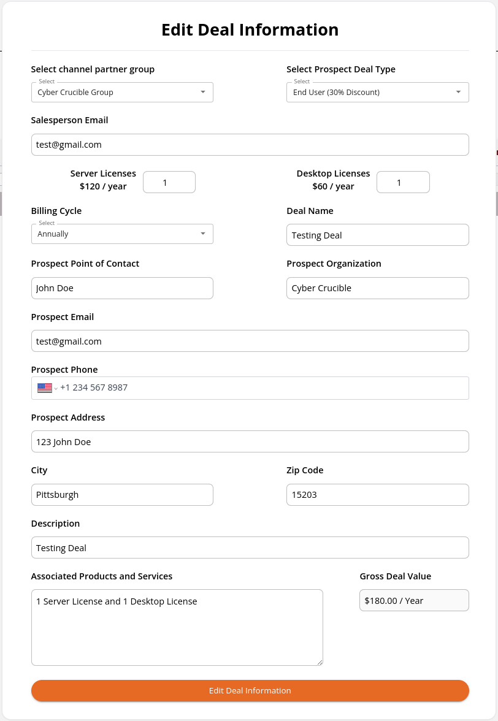
Task: Edit the Prospect Organization field
Action: click(378, 288)
